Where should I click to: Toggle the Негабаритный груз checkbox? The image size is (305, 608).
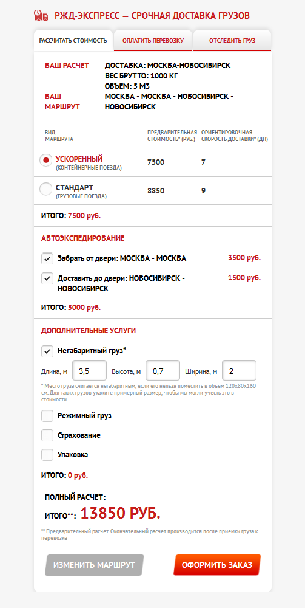47,351
